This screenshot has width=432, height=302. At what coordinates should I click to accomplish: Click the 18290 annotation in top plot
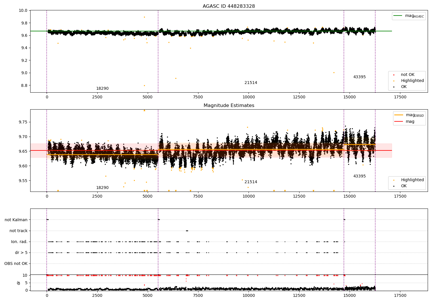click(x=102, y=89)
